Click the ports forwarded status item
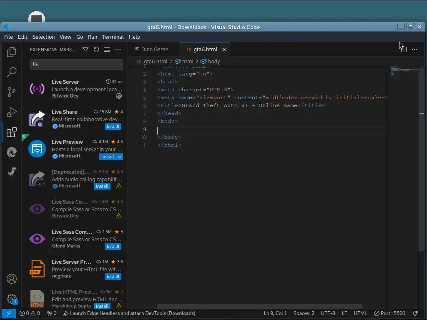 52,313
